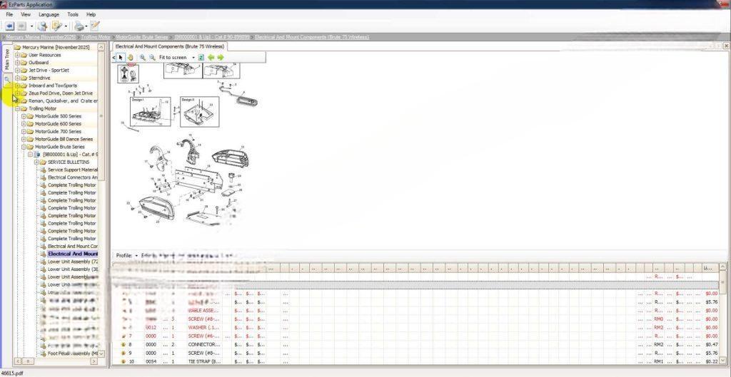Select Service Support Material tree item
731x377 pixels.
click(x=72, y=170)
